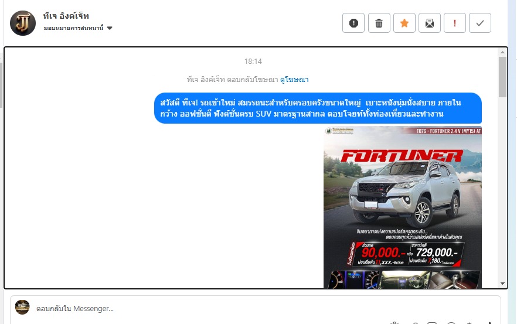Click the chat scrollbar up arrow
The height and width of the screenshot is (324, 517).
click(x=502, y=52)
